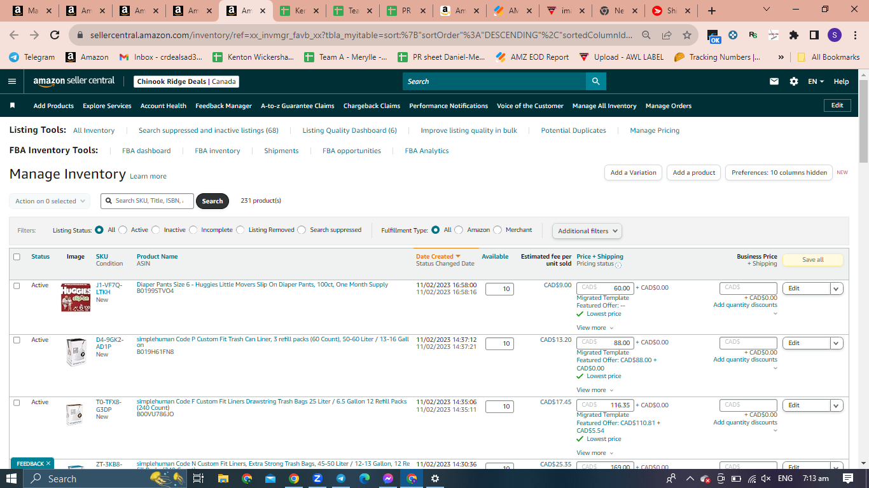Select the Inactive listing status radio button

pos(156,230)
